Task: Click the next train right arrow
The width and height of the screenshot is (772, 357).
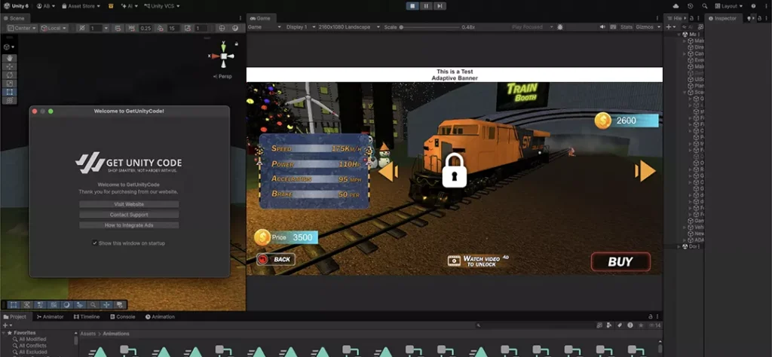Action: click(x=645, y=171)
